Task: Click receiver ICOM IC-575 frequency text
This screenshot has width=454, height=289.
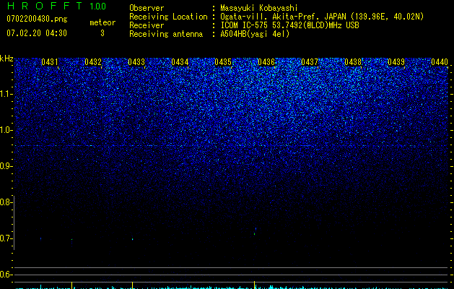Action: tap(289, 25)
